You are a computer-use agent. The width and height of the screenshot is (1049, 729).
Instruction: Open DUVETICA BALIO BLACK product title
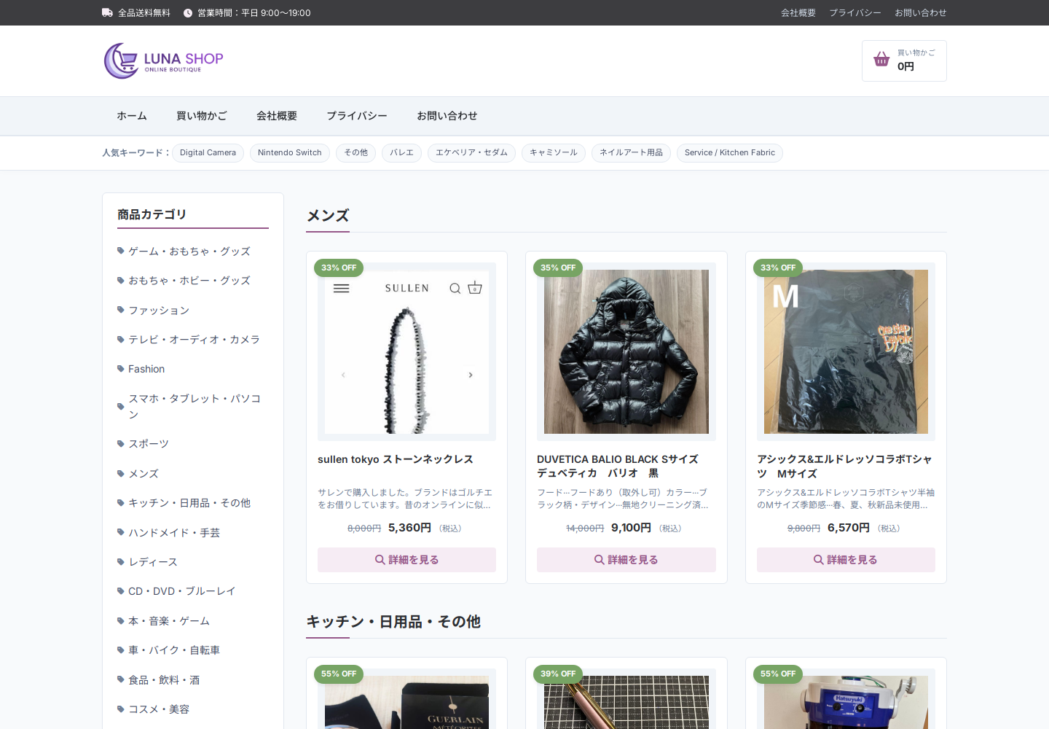pos(618,467)
